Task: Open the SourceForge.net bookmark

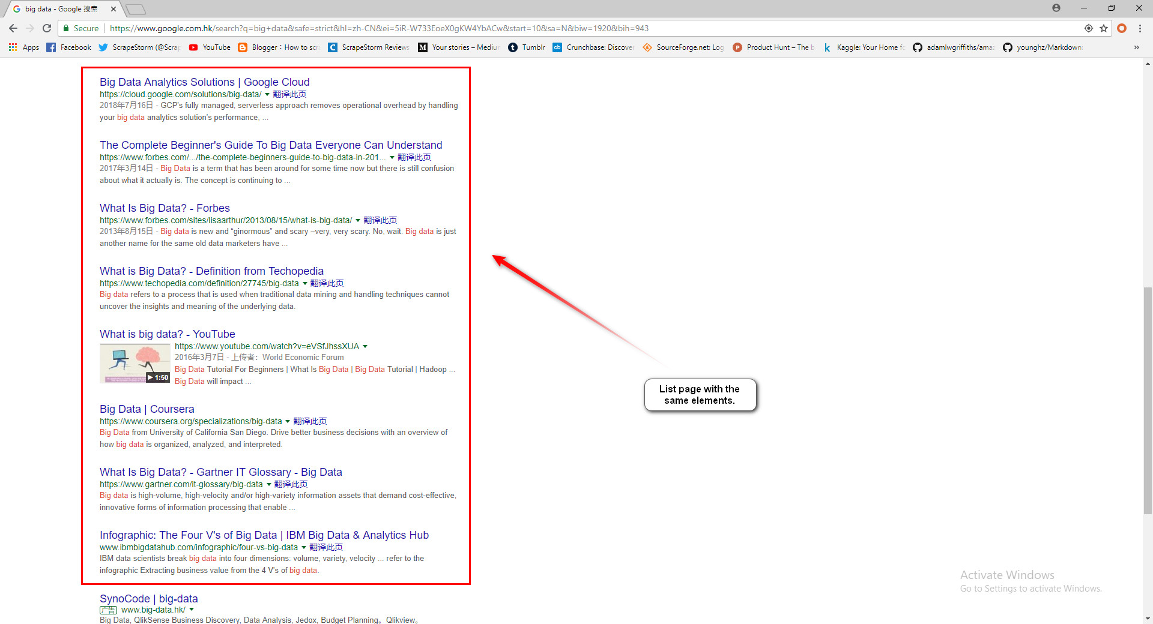Action: 683,47
